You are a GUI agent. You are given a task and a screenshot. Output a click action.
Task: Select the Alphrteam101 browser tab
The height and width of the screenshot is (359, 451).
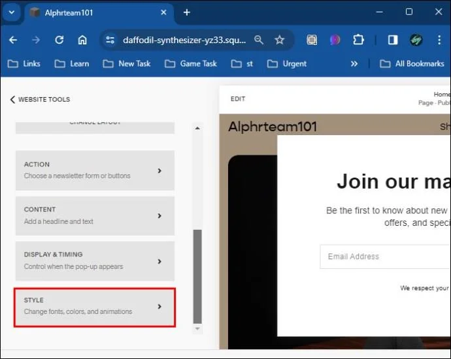coord(98,13)
